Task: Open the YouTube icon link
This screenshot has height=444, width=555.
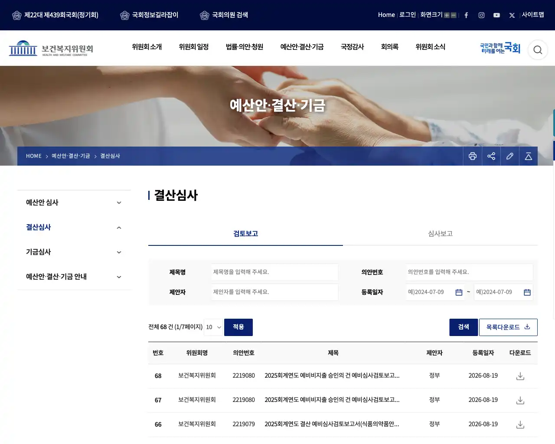Action: 496,15
